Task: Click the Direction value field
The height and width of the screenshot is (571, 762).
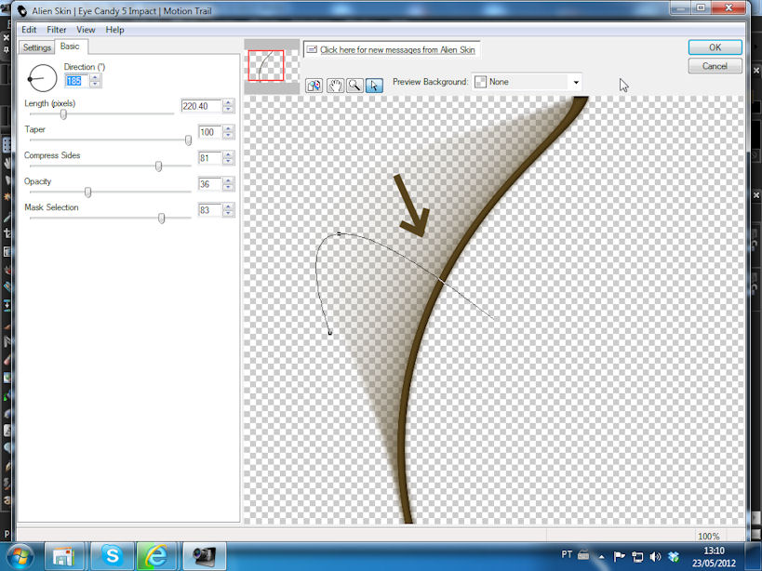Action: click(x=77, y=81)
